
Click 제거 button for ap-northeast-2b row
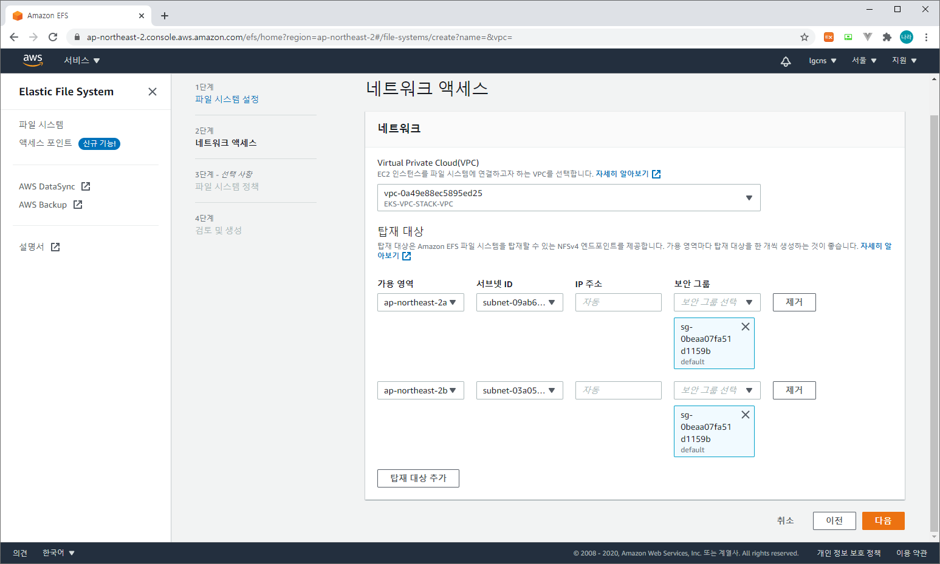(794, 390)
